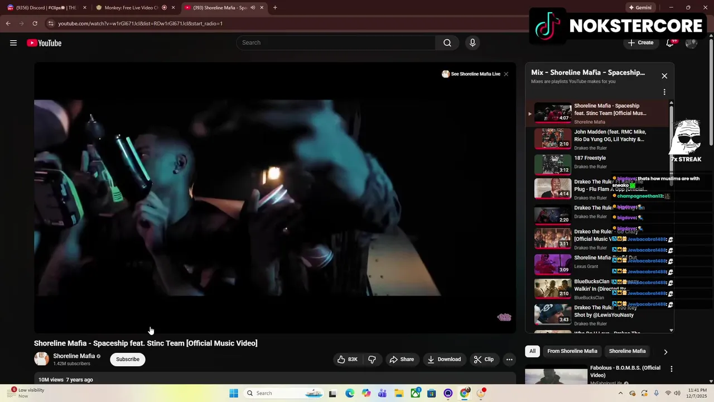Close the Discord tab
Screen dimensions: 714x402
pos(85,8)
